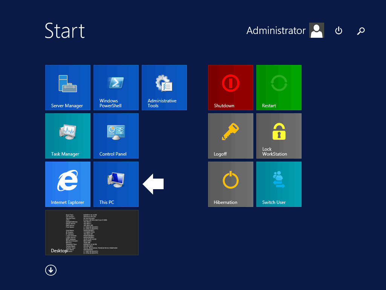Image resolution: width=386 pixels, height=290 pixels.
Task: Open the This PC tile
Action: [116, 184]
